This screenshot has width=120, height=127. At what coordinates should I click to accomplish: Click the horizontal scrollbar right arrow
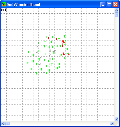coord(112,124)
